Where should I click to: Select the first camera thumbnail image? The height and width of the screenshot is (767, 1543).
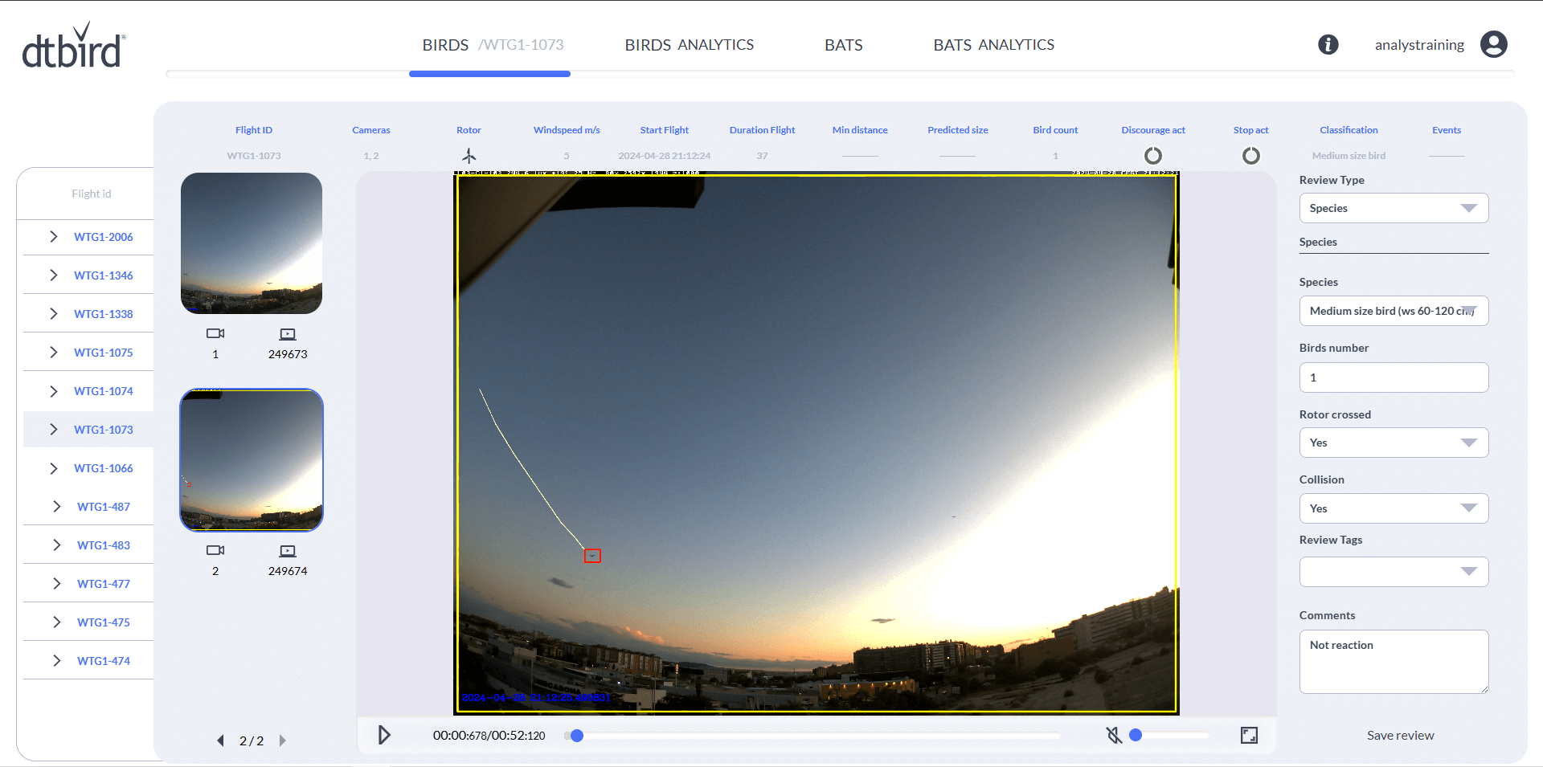click(252, 243)
